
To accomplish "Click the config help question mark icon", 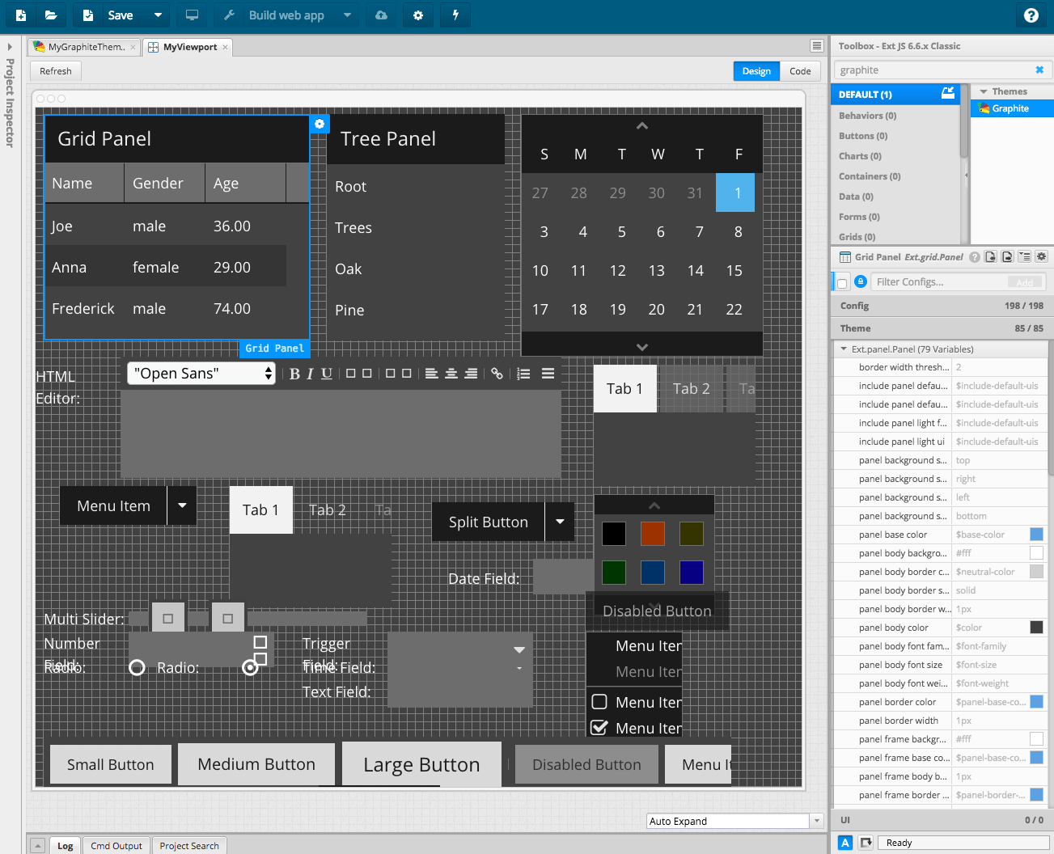I will tap(975, 257).
